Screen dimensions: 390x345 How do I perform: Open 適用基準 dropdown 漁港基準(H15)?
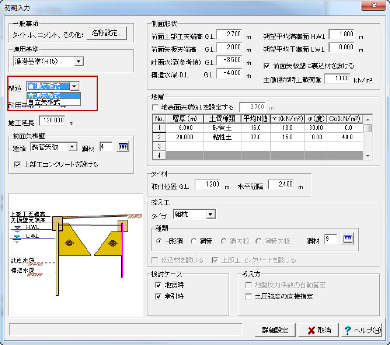tap(48, 61)
